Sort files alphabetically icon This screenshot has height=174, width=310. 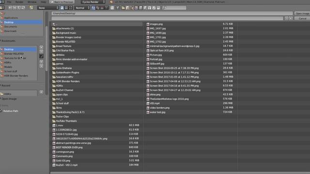(93, 8)
